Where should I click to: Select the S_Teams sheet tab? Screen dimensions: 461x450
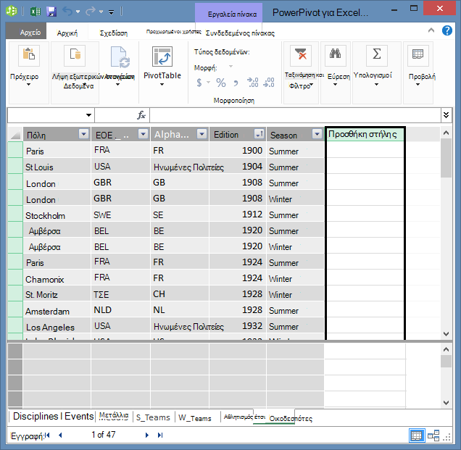[x=153, y=417]
